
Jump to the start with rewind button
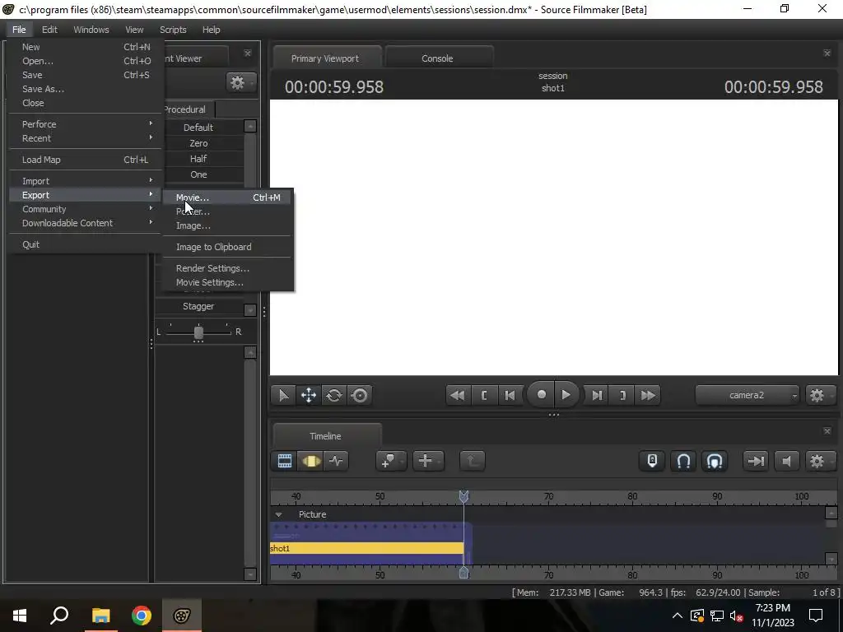[458, 396]
